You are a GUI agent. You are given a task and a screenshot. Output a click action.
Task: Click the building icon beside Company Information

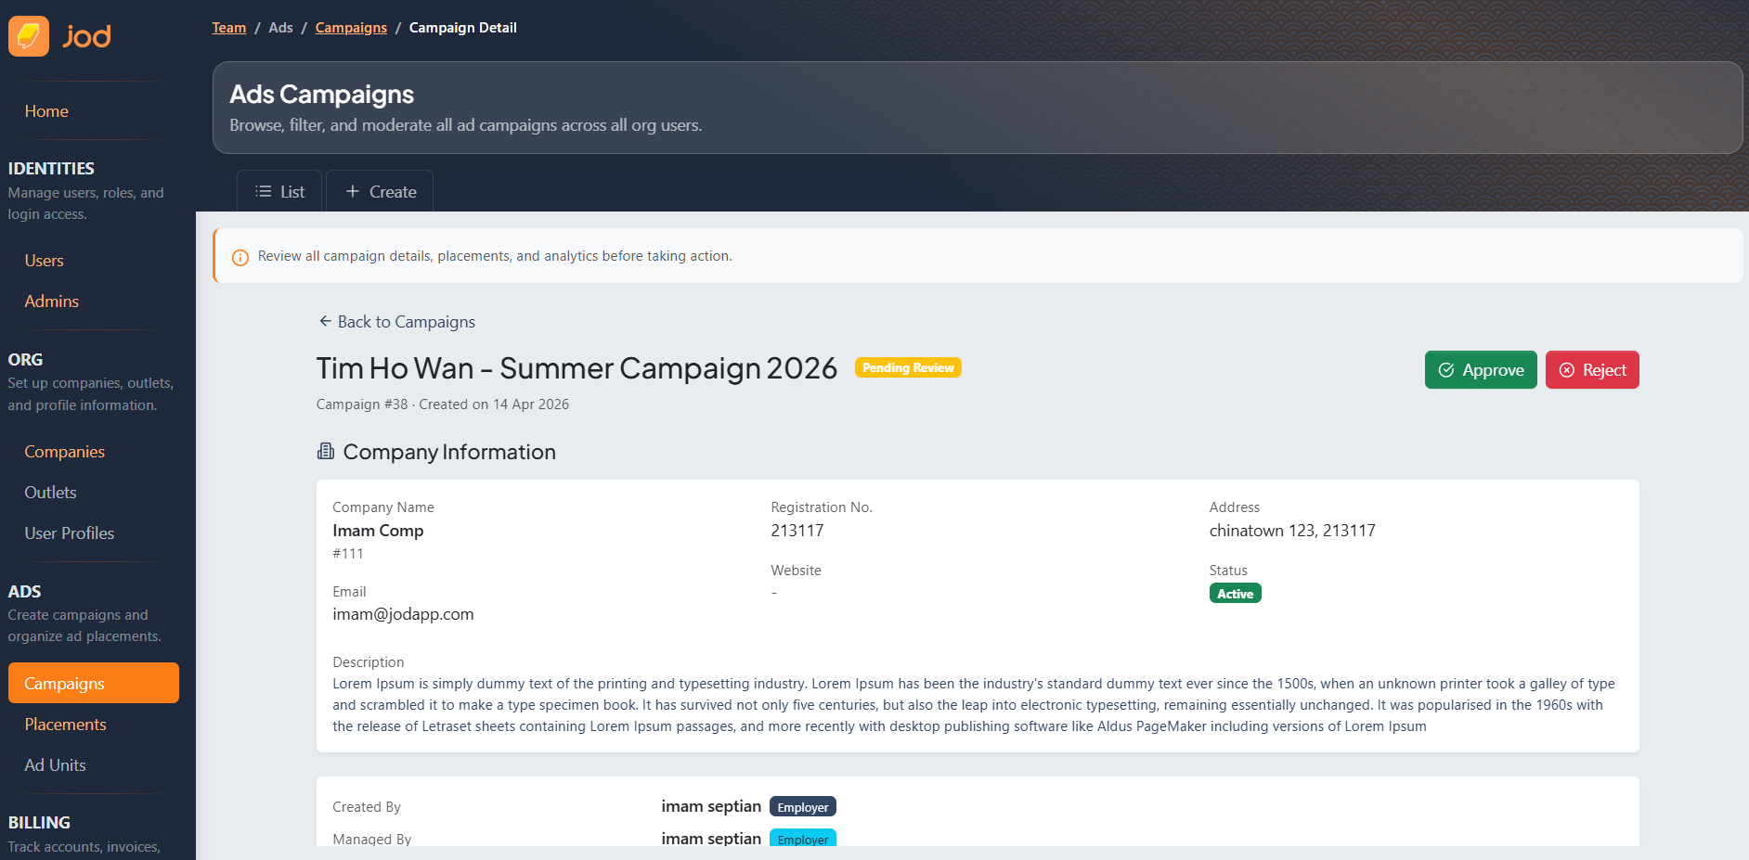pos(326,451)
